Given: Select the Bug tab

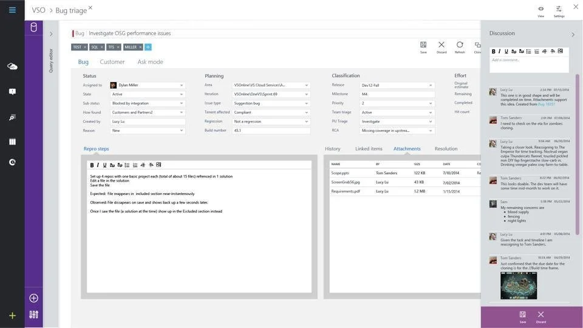Looking at the screenshot, I should 83,62.
